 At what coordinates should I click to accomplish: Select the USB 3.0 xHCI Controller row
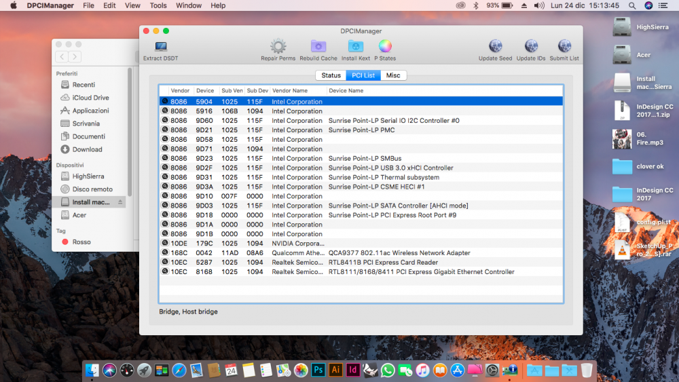[x=361, y=168]
